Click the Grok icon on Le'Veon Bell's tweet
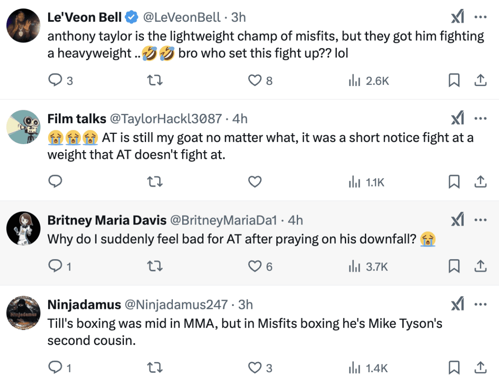 [457, 17]
